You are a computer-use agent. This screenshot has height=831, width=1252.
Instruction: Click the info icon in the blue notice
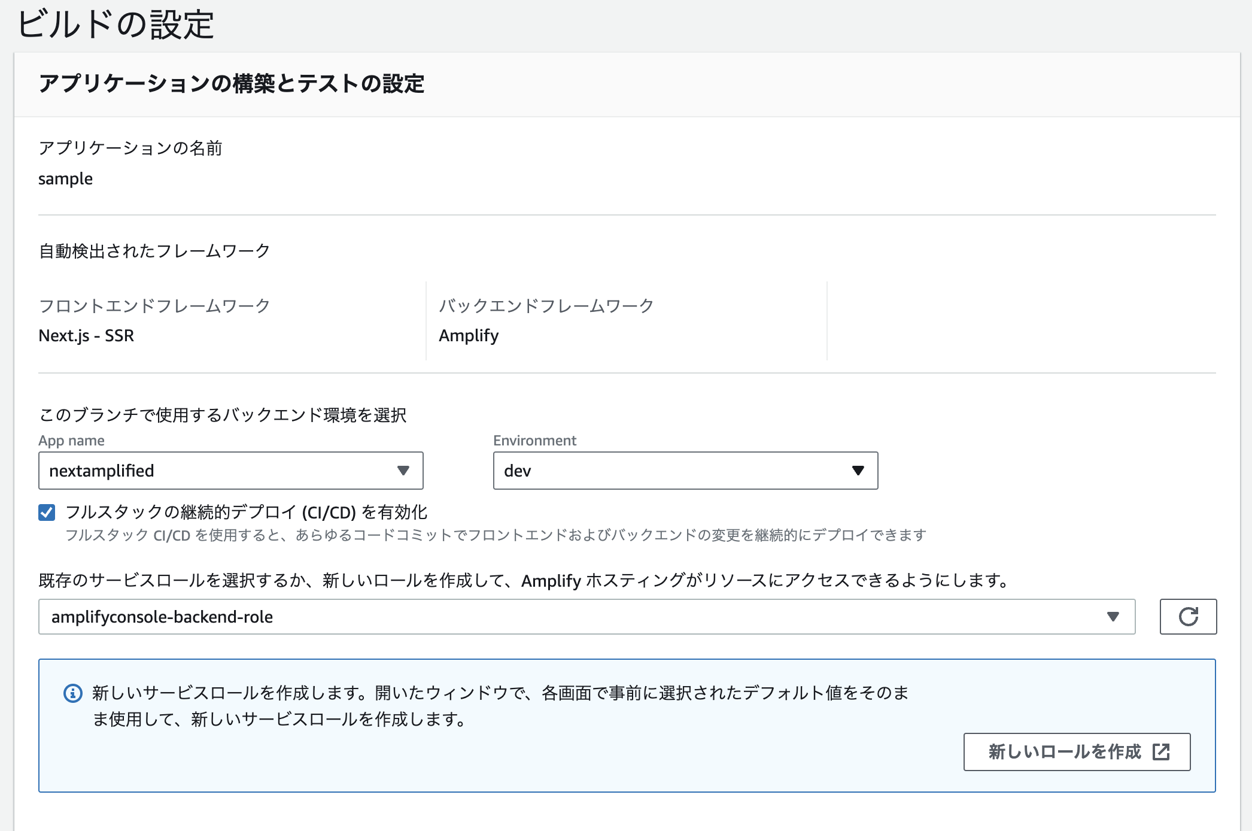pyautogui.click(x=73, y=693)
